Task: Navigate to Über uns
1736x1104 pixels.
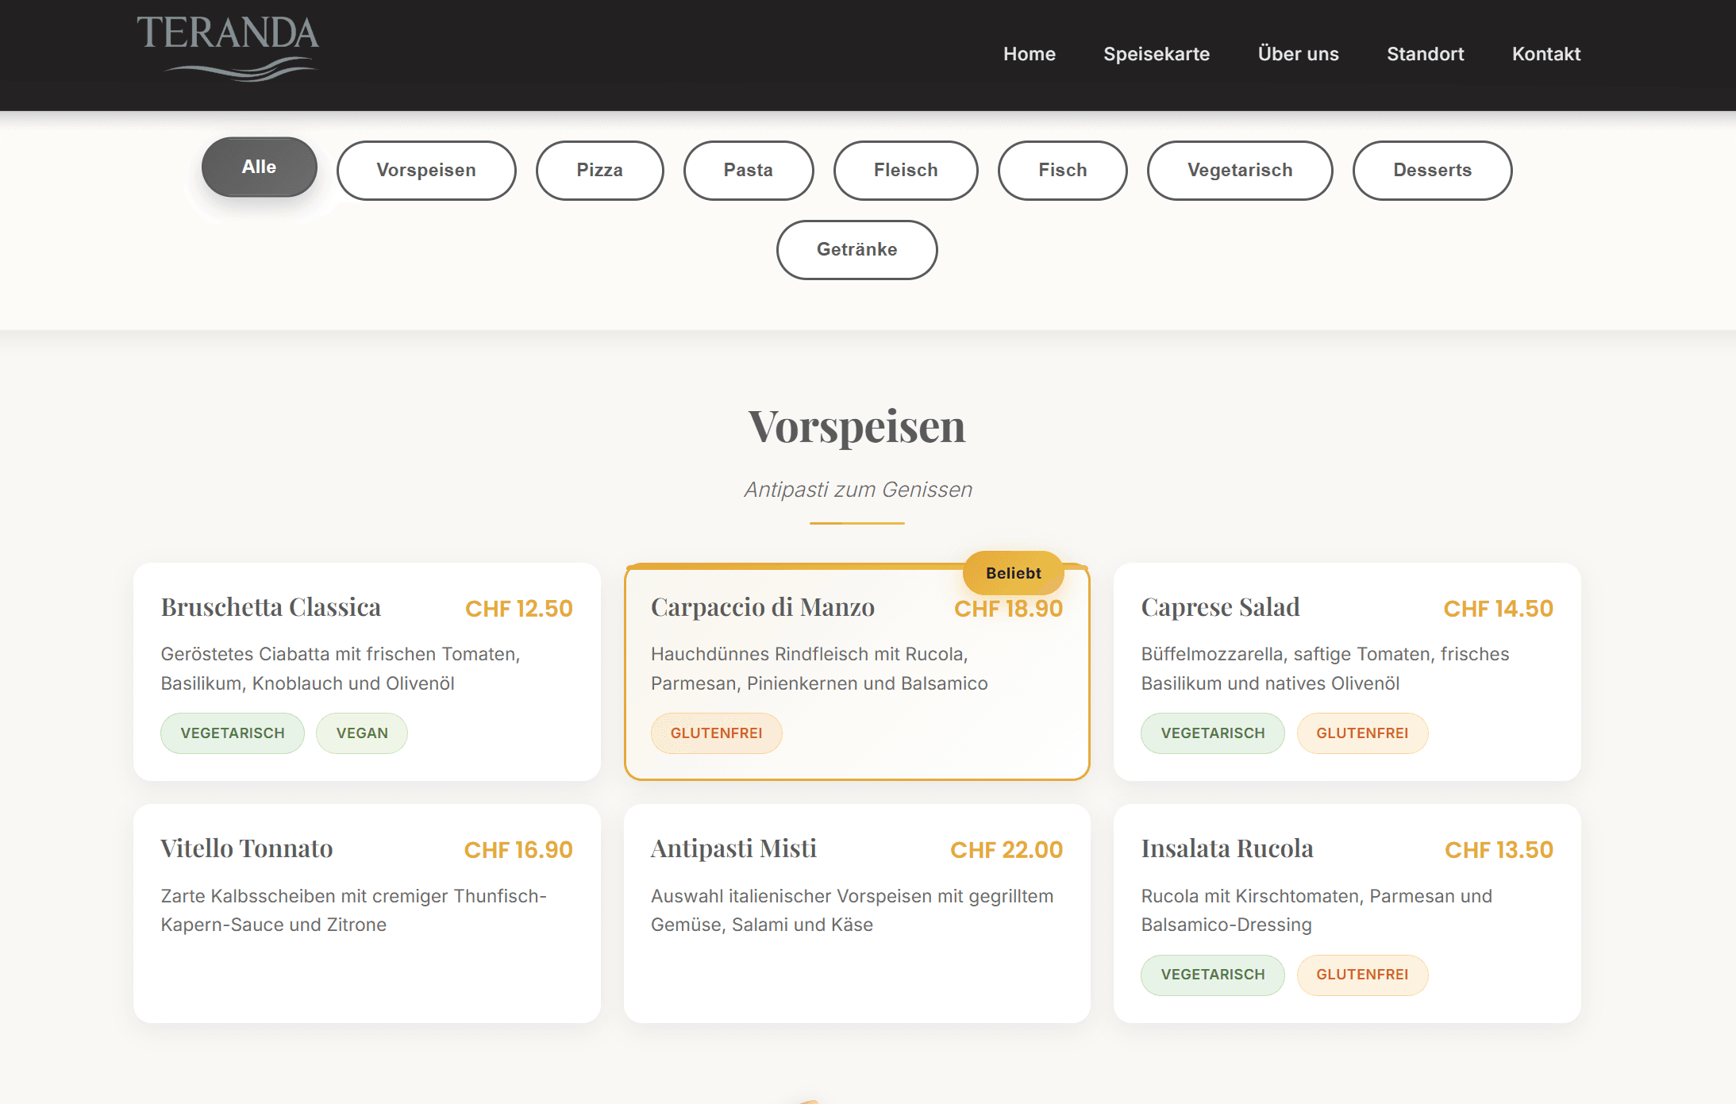Action: coord(1298,54)
